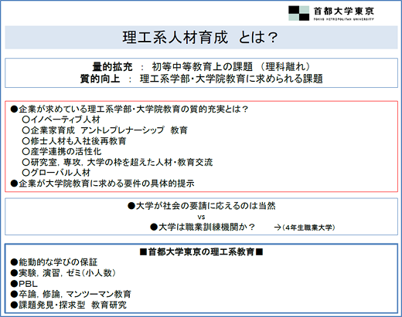Click the bullet 卒論, 修論, マンツーマン教育

click(71, 294)
